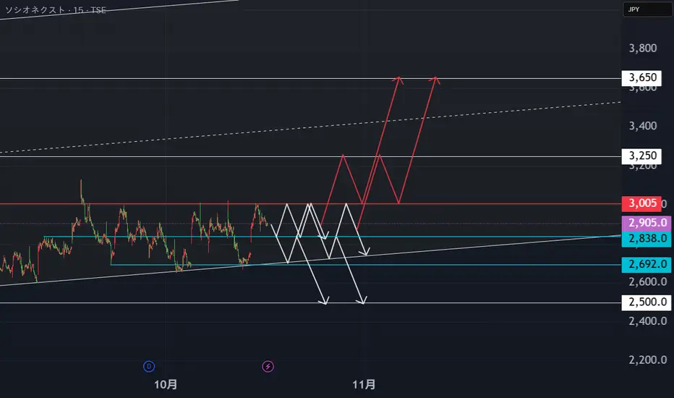674x398 pixels.
Task: Select the 3,250 price level label
Action: (641, 156)
